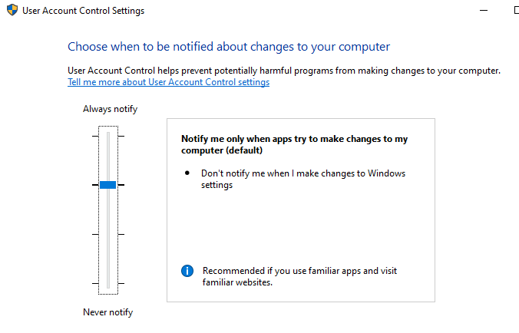Click the blue information icon

tap(187, 271)
